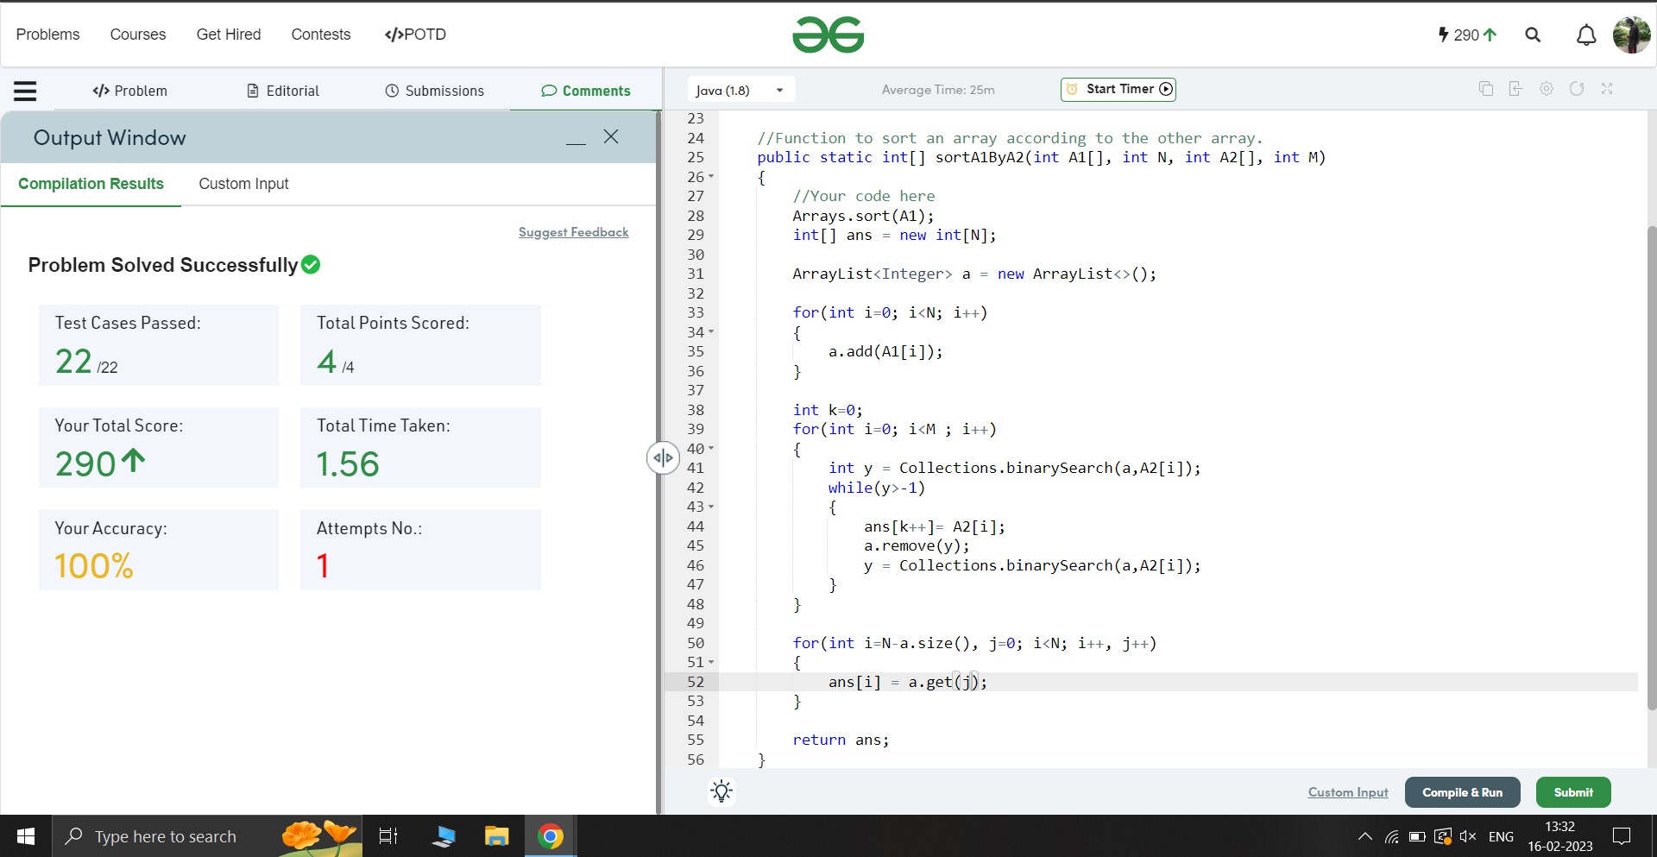The image size is (1657, 857).
Task: Open the notifications bell
Action: [x=1586, y=35]
